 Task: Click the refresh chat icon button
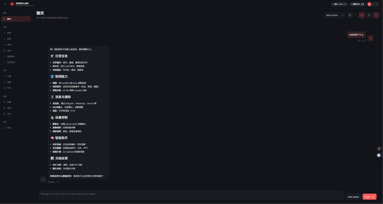350,15
